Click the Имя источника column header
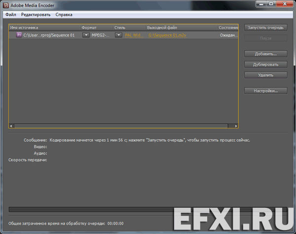 click(44, 28)
